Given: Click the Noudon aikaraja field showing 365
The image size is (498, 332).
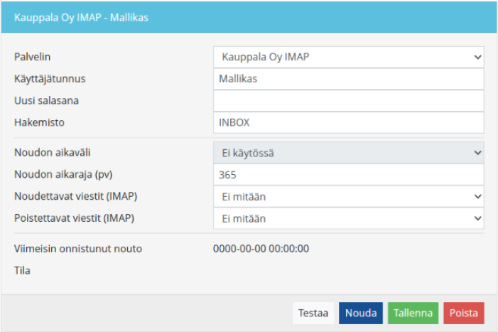Looking at the screenshot, I should pos(348,175).
